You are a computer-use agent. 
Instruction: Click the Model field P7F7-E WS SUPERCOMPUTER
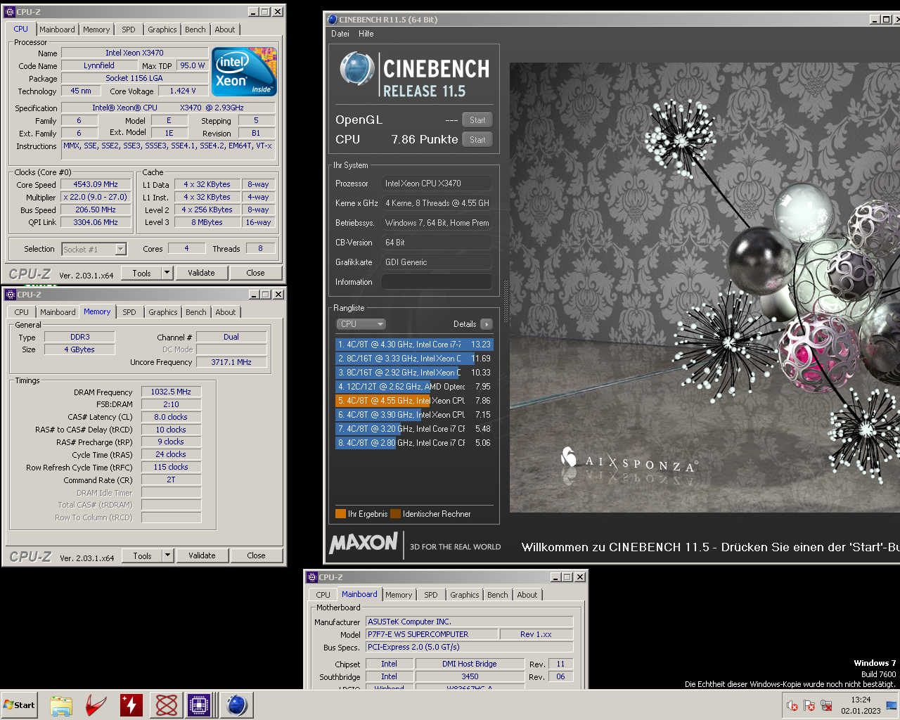432,634
